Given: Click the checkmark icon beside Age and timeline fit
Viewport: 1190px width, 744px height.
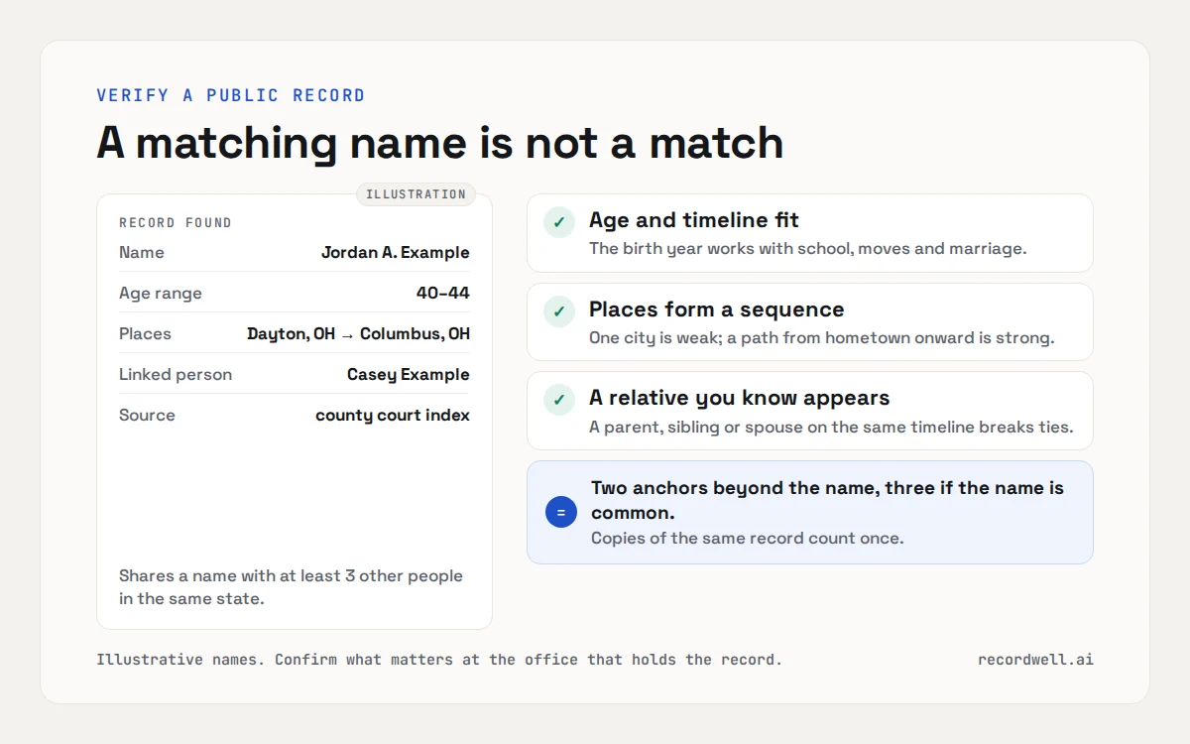Looking at the screenshot, I should coord(559,222).
